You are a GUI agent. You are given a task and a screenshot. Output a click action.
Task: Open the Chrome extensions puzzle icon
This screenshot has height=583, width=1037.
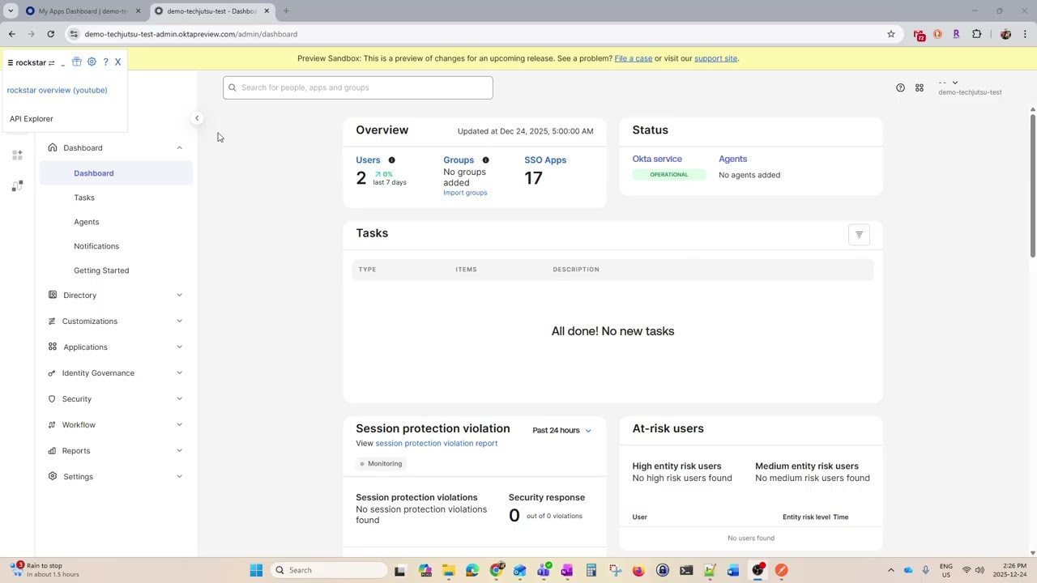[x=977, y=34]
